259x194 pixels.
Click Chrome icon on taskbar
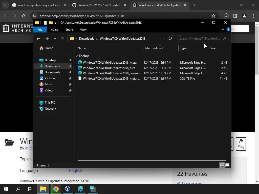pyautogui.click(x=56, y=189)
